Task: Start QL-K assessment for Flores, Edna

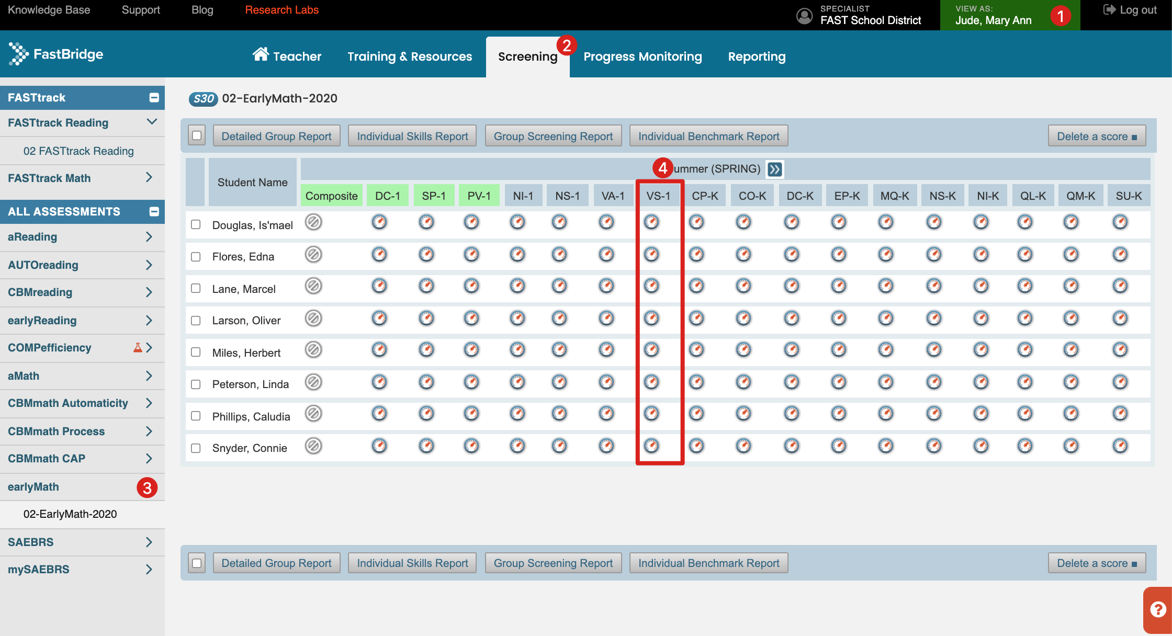Action: click(1025, 255)
